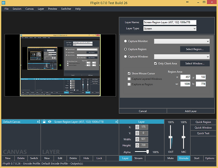Open the Capture Window dropdown list
Image resolution: width=218 pixels, height=168 pixels.
click(182, 57)
